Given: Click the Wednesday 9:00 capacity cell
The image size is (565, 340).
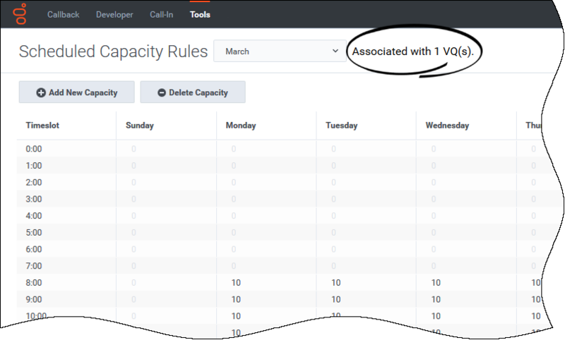Looking at the screenshot, I should pyautogui.click(x=436, y=300).
